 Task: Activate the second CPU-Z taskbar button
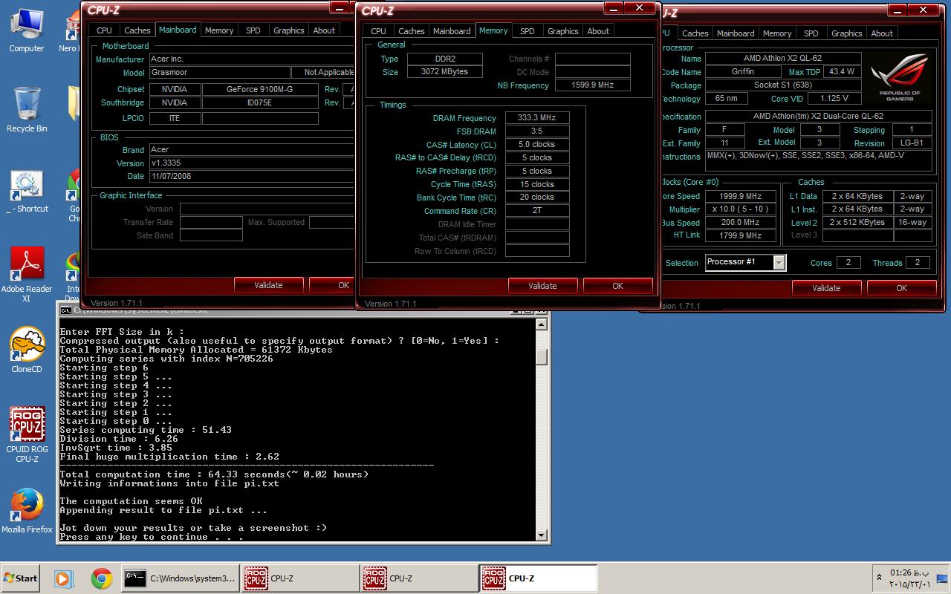pyautogui.click(x=419, y=578)
